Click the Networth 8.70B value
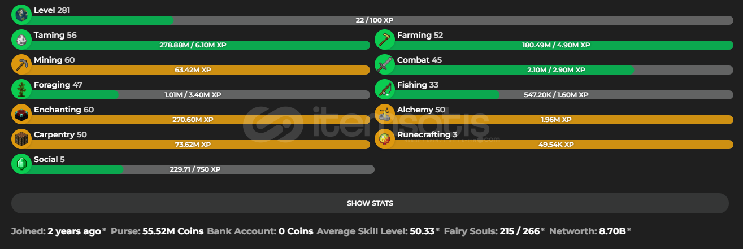743x249 pixels. [613, 231]
